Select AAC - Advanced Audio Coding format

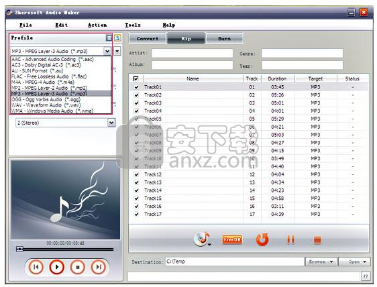point(61,59)
